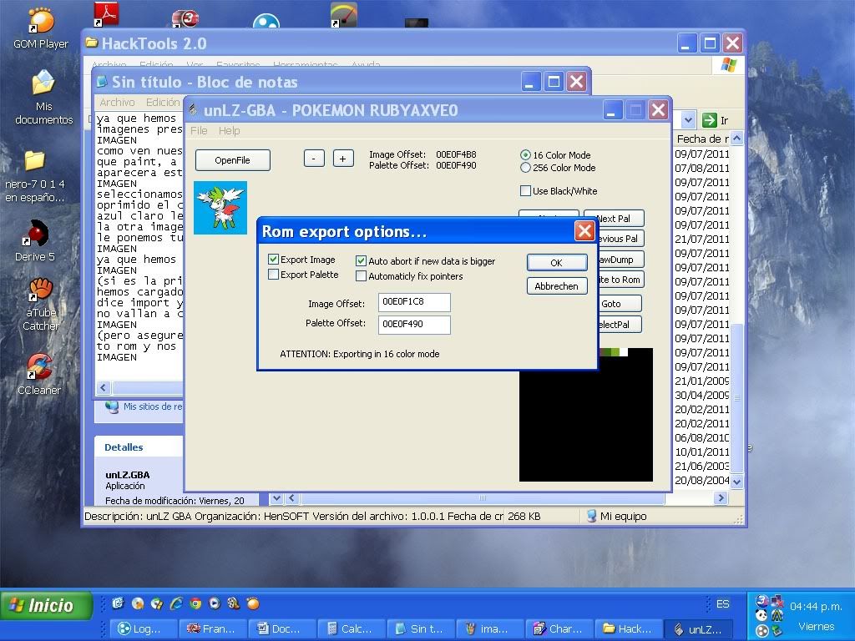Enable the Export Palette checkbox
The height and width of the screenshot is (641, 855).
[x=273, y=275]
